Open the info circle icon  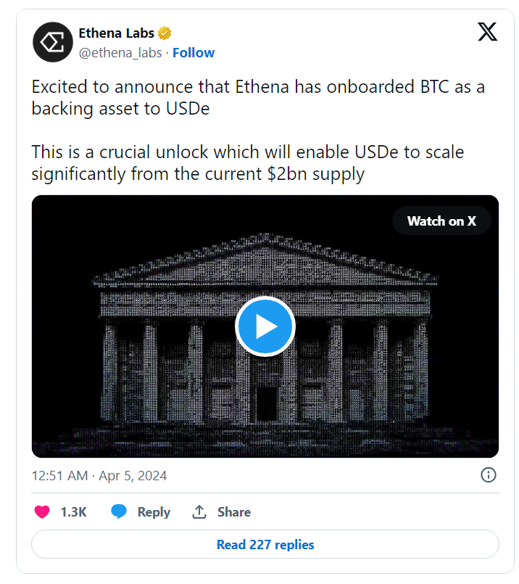pos(488,475)
